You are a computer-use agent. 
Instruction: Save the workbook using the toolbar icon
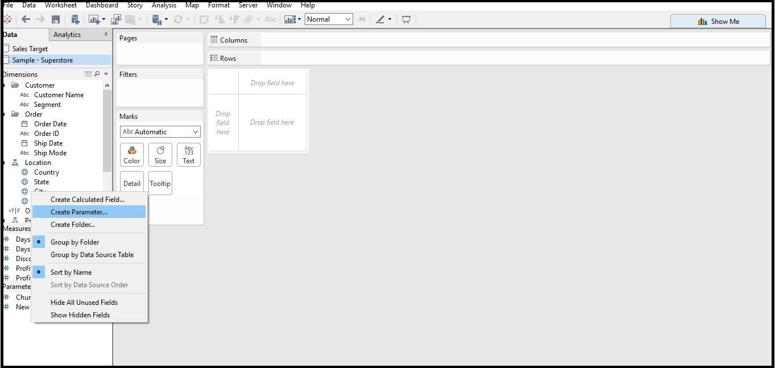coord(55,19)
